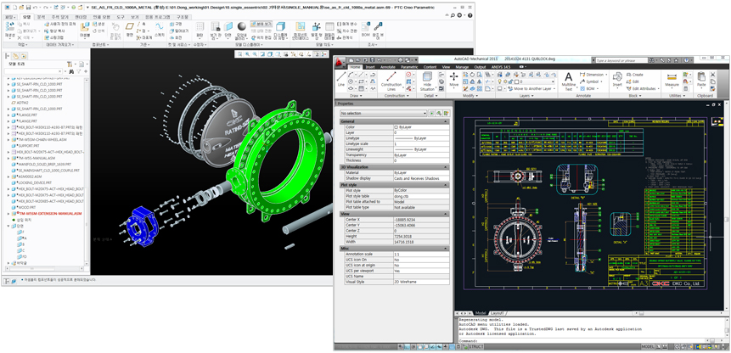This screenshot has width=731, height=353.
Task: Open the Annotate ribbon tab
Action: point(387,67)
